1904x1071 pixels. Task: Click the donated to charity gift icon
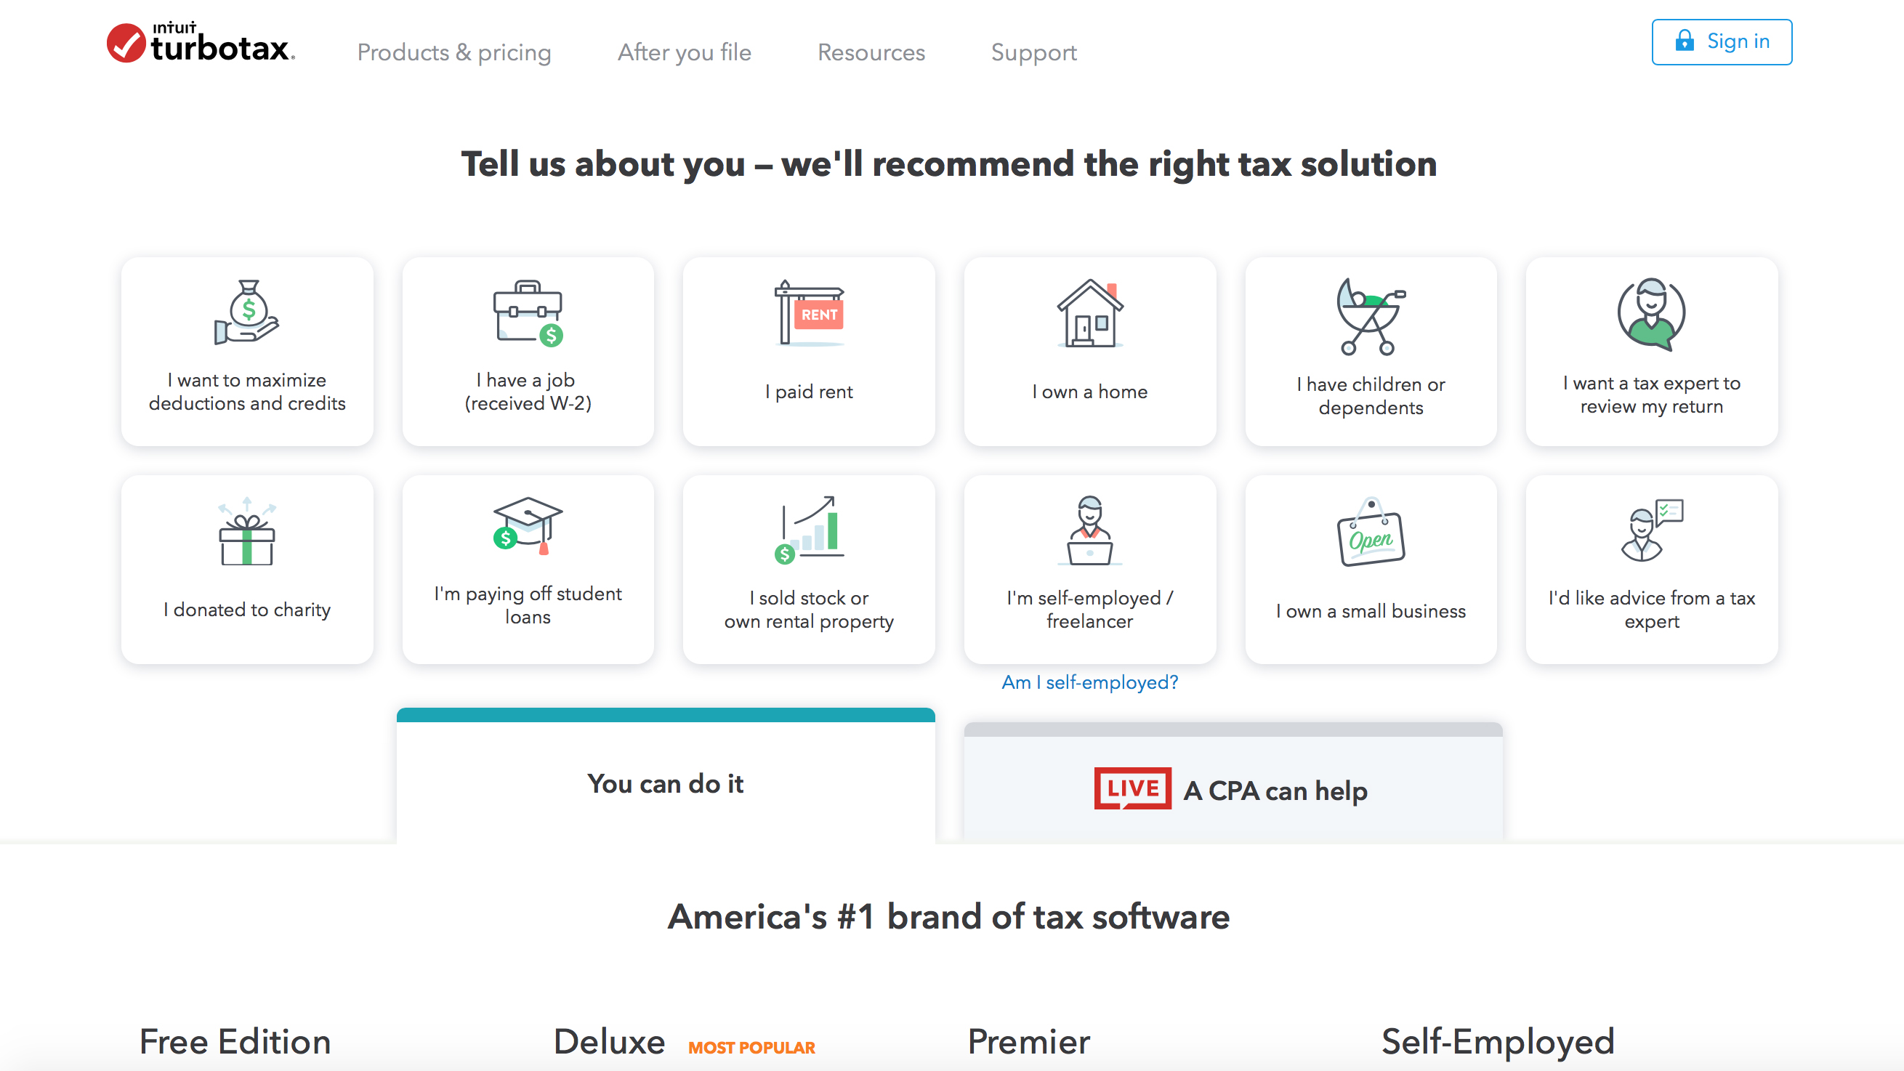tap(246, 530)
